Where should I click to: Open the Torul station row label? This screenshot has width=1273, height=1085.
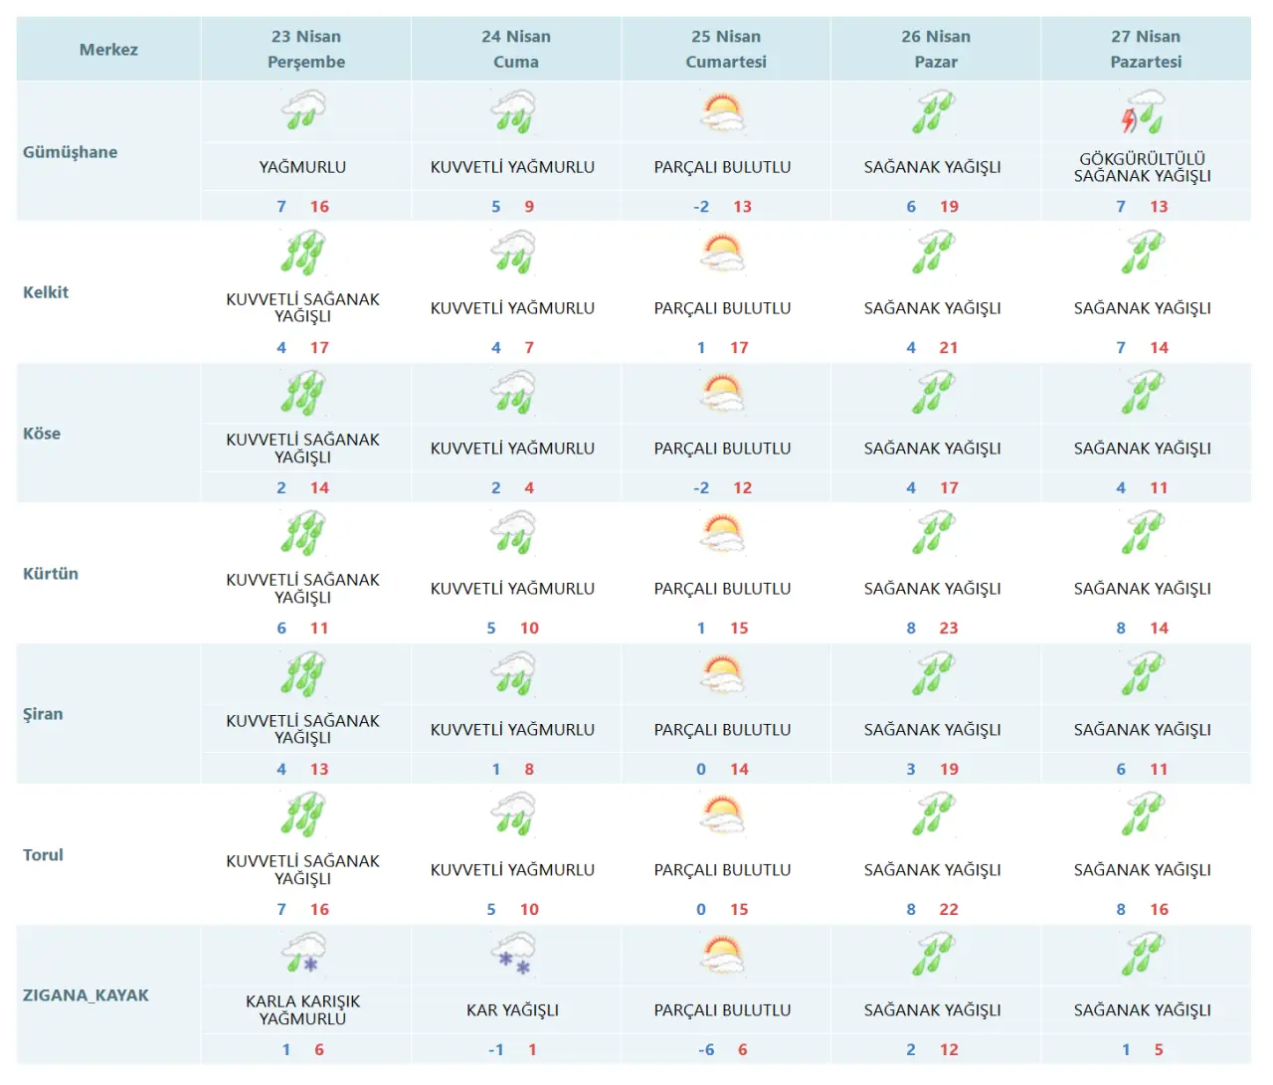(43, 855)
